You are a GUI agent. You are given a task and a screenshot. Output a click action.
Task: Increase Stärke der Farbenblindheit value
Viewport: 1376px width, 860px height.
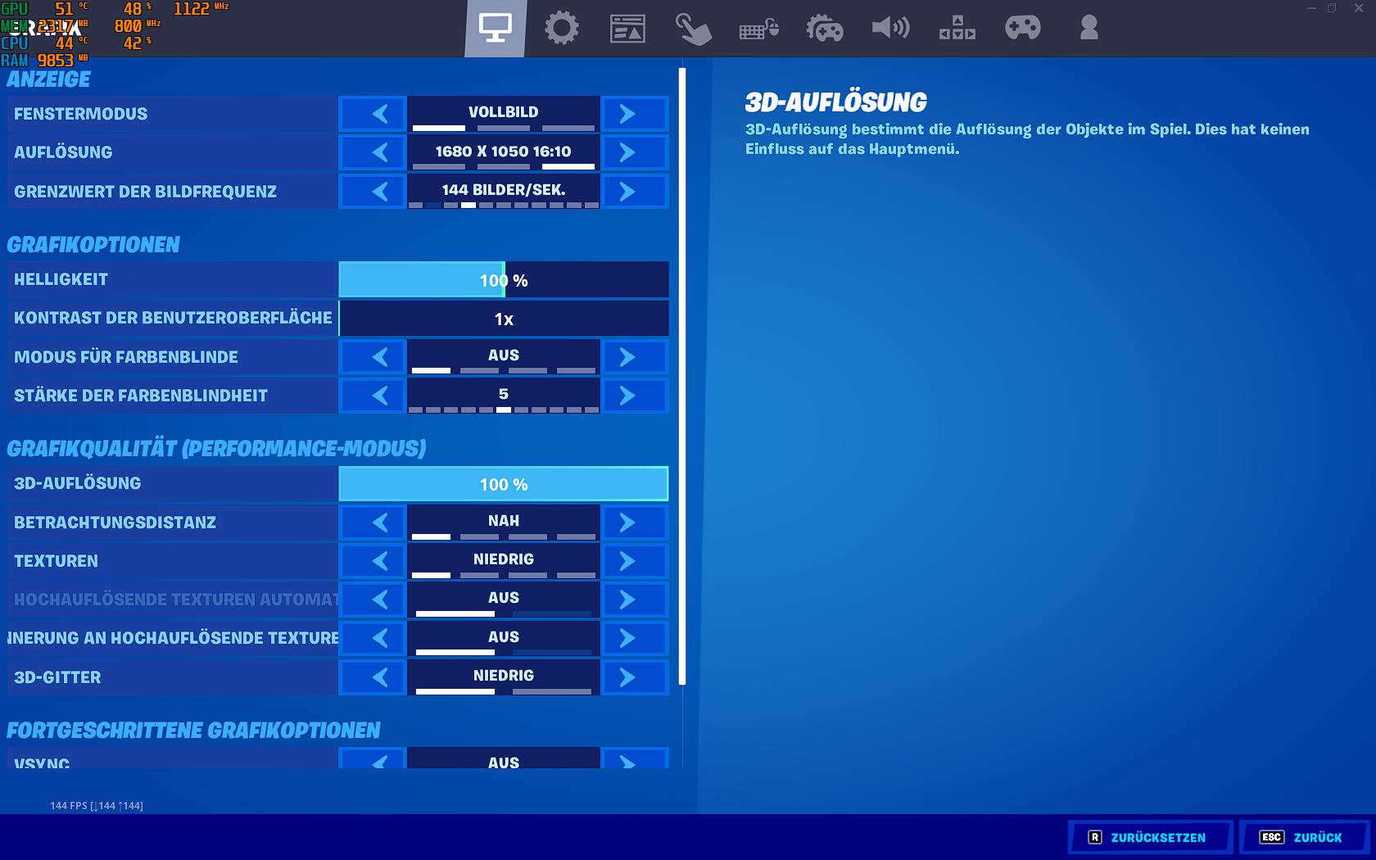point(635,396)
